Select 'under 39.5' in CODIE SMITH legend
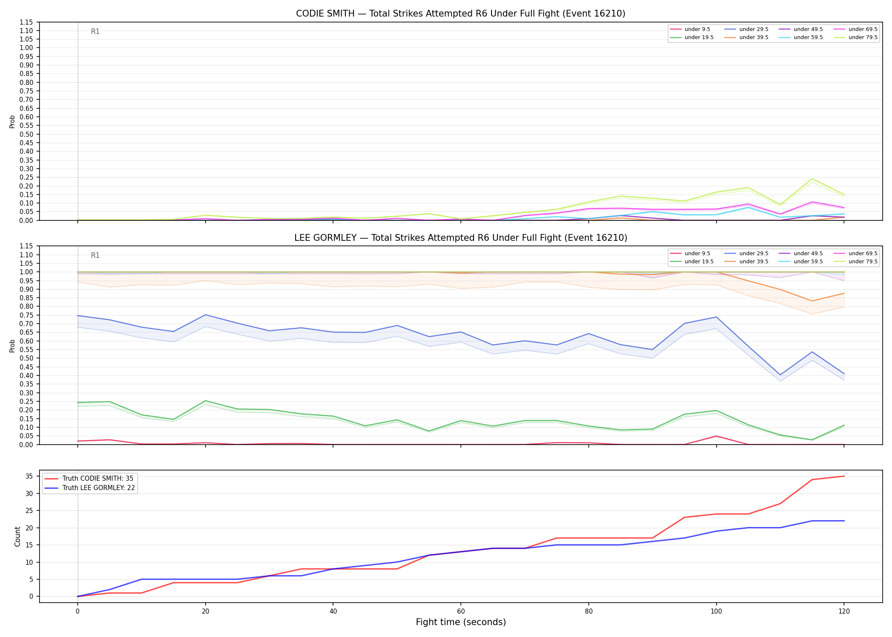 coord(746,37)
